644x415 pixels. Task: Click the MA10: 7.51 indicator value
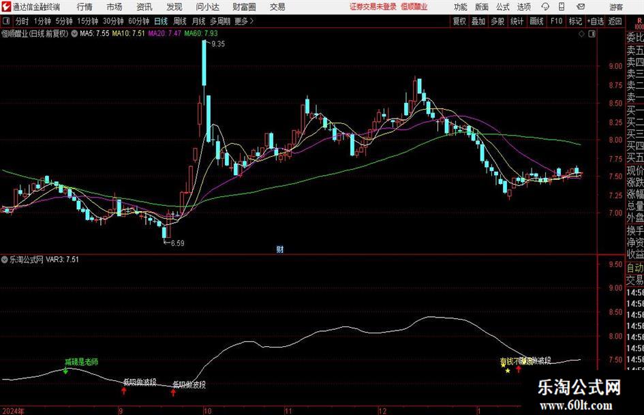pyautogui.click(x=129, y=33)
